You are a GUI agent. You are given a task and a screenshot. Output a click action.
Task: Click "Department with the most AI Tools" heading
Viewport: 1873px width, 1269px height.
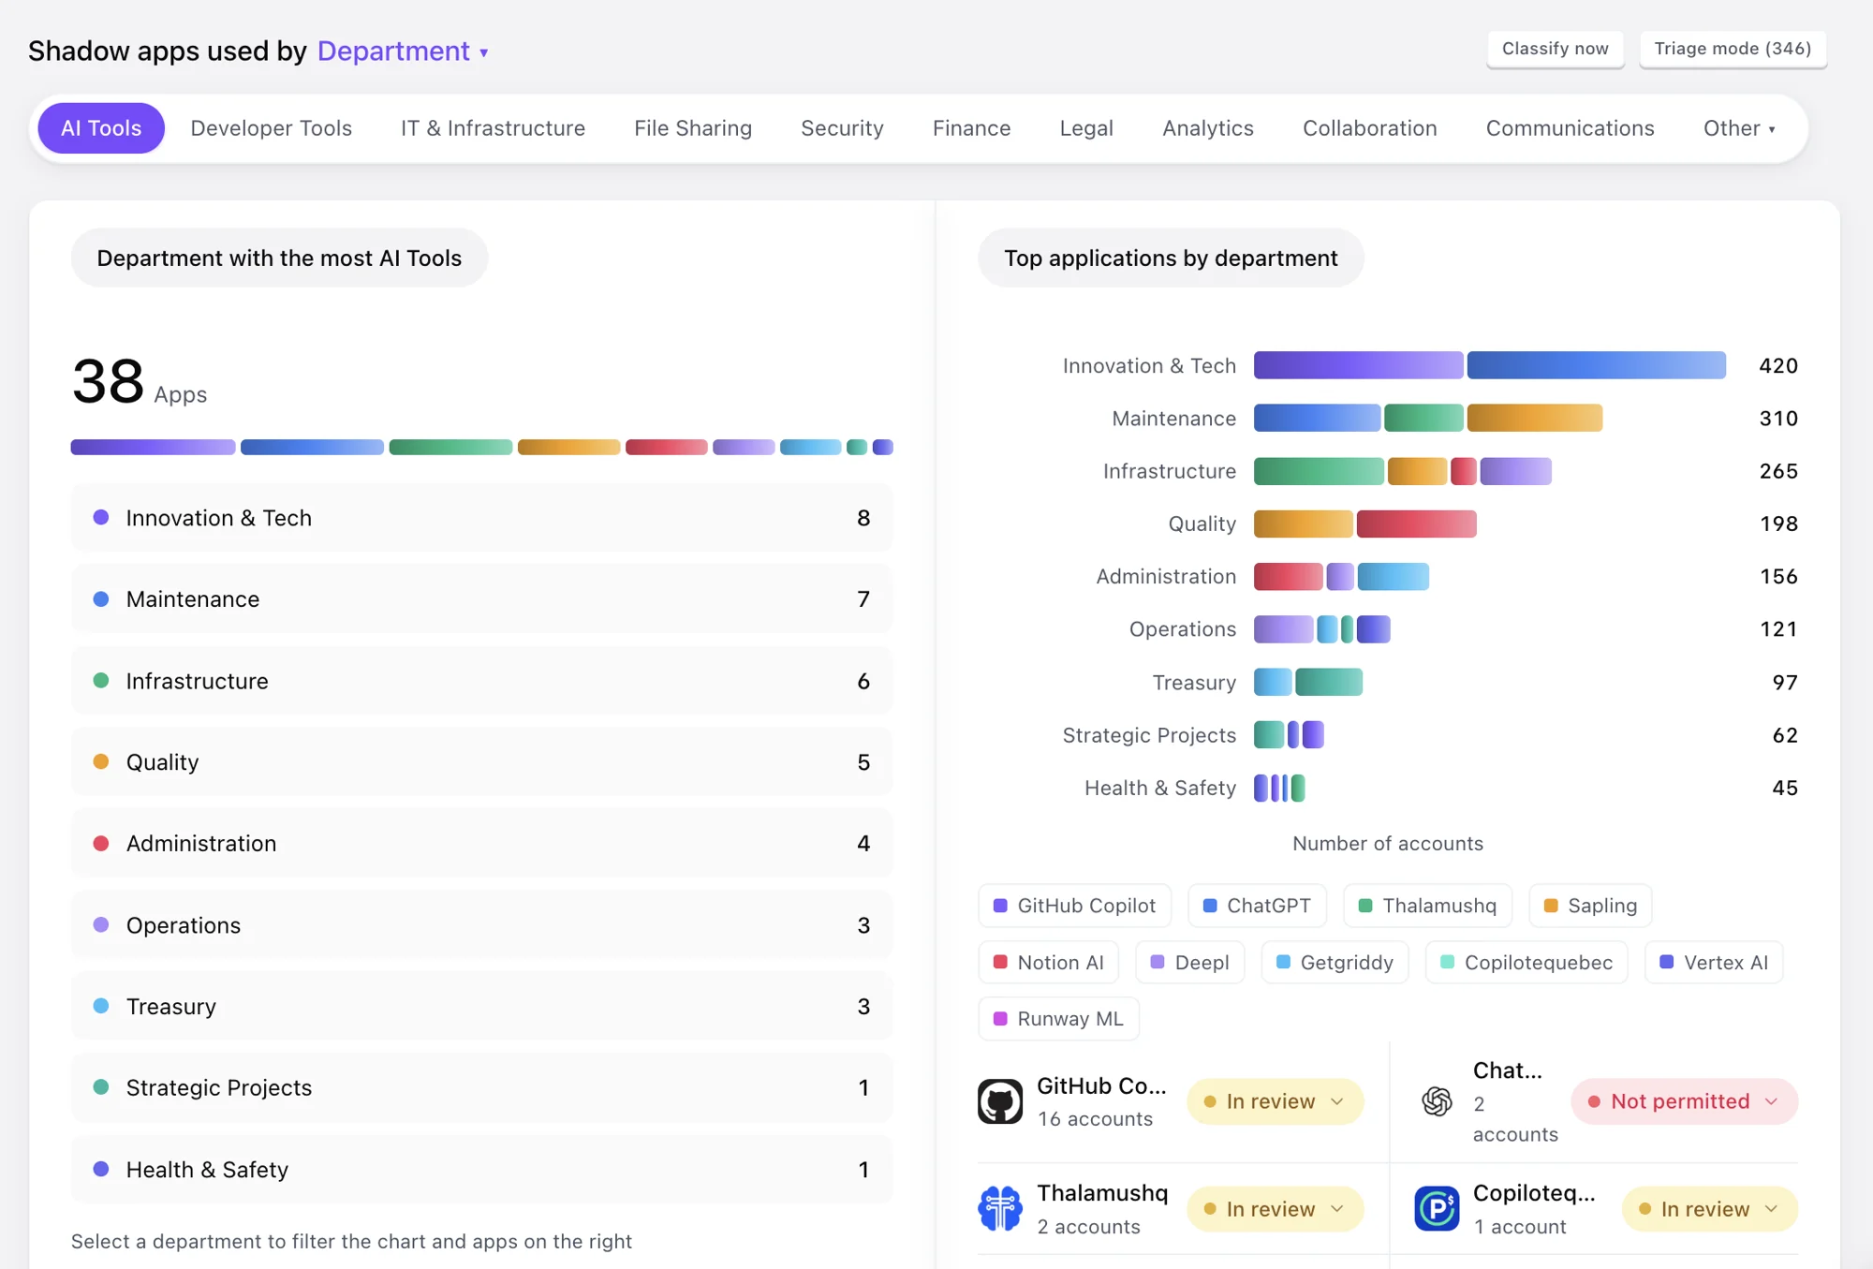[x=279, y=258]
